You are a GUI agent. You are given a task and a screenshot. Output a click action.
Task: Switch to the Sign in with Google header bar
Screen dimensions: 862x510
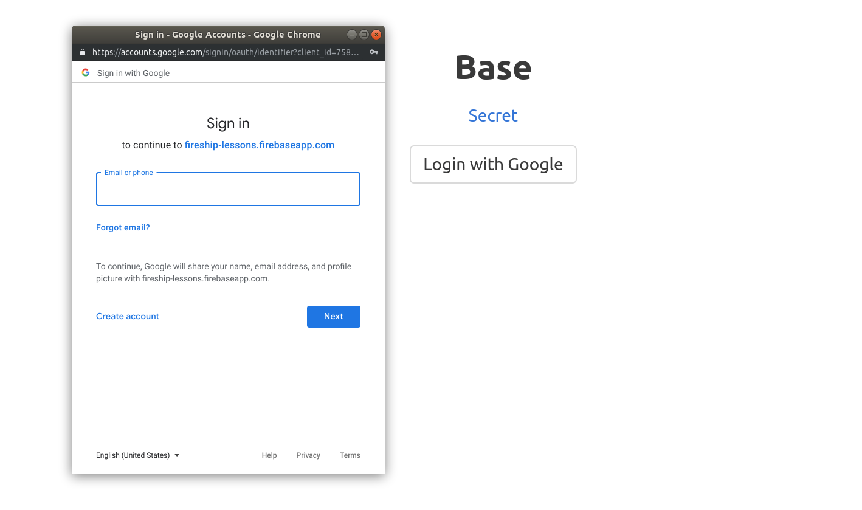pos(134,72)
